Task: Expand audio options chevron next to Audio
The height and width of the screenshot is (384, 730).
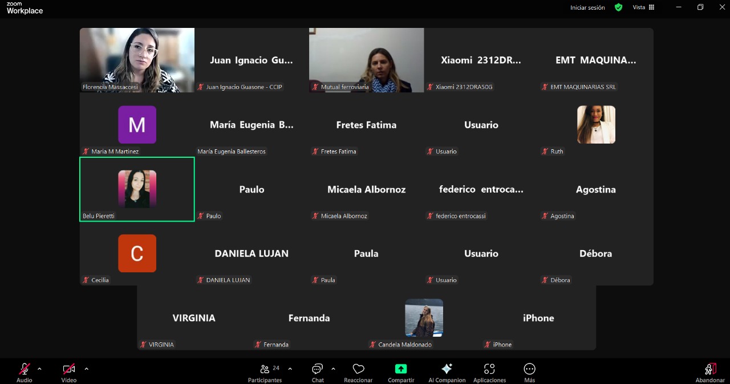Action: coord(39,369)
